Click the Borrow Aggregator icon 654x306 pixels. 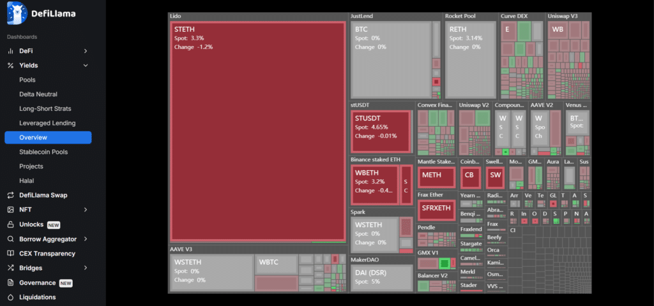pos(10,239)
